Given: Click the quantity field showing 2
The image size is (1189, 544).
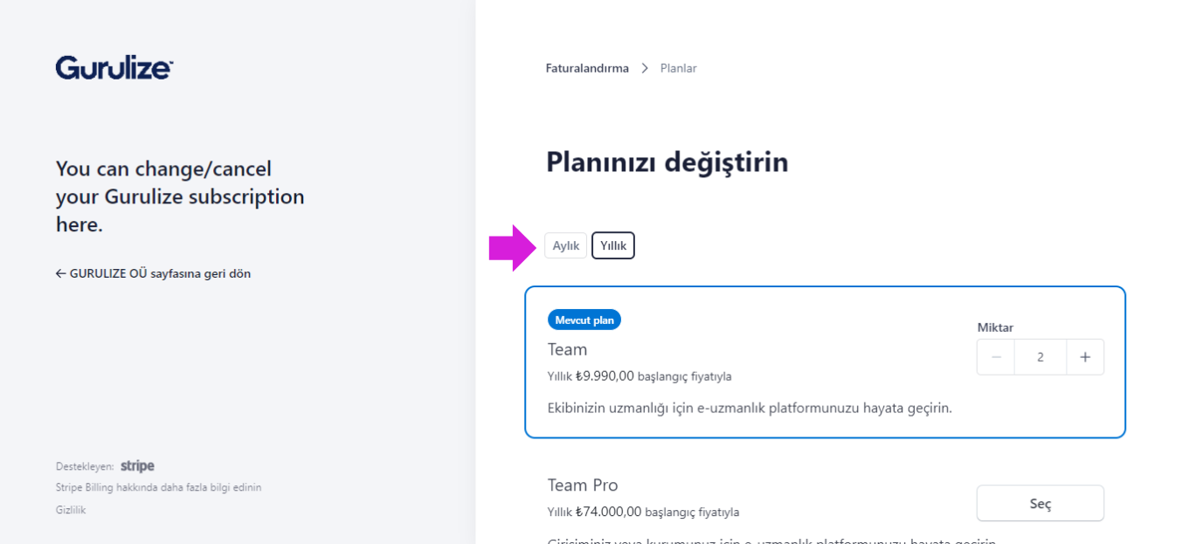Looking at the screenshot, I should point(1040,357).
